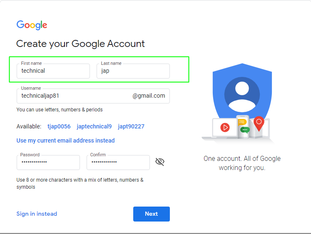Open the Sign in instead link
The image size is (311, 234).
pyautogui.click(x=37, y=214)
